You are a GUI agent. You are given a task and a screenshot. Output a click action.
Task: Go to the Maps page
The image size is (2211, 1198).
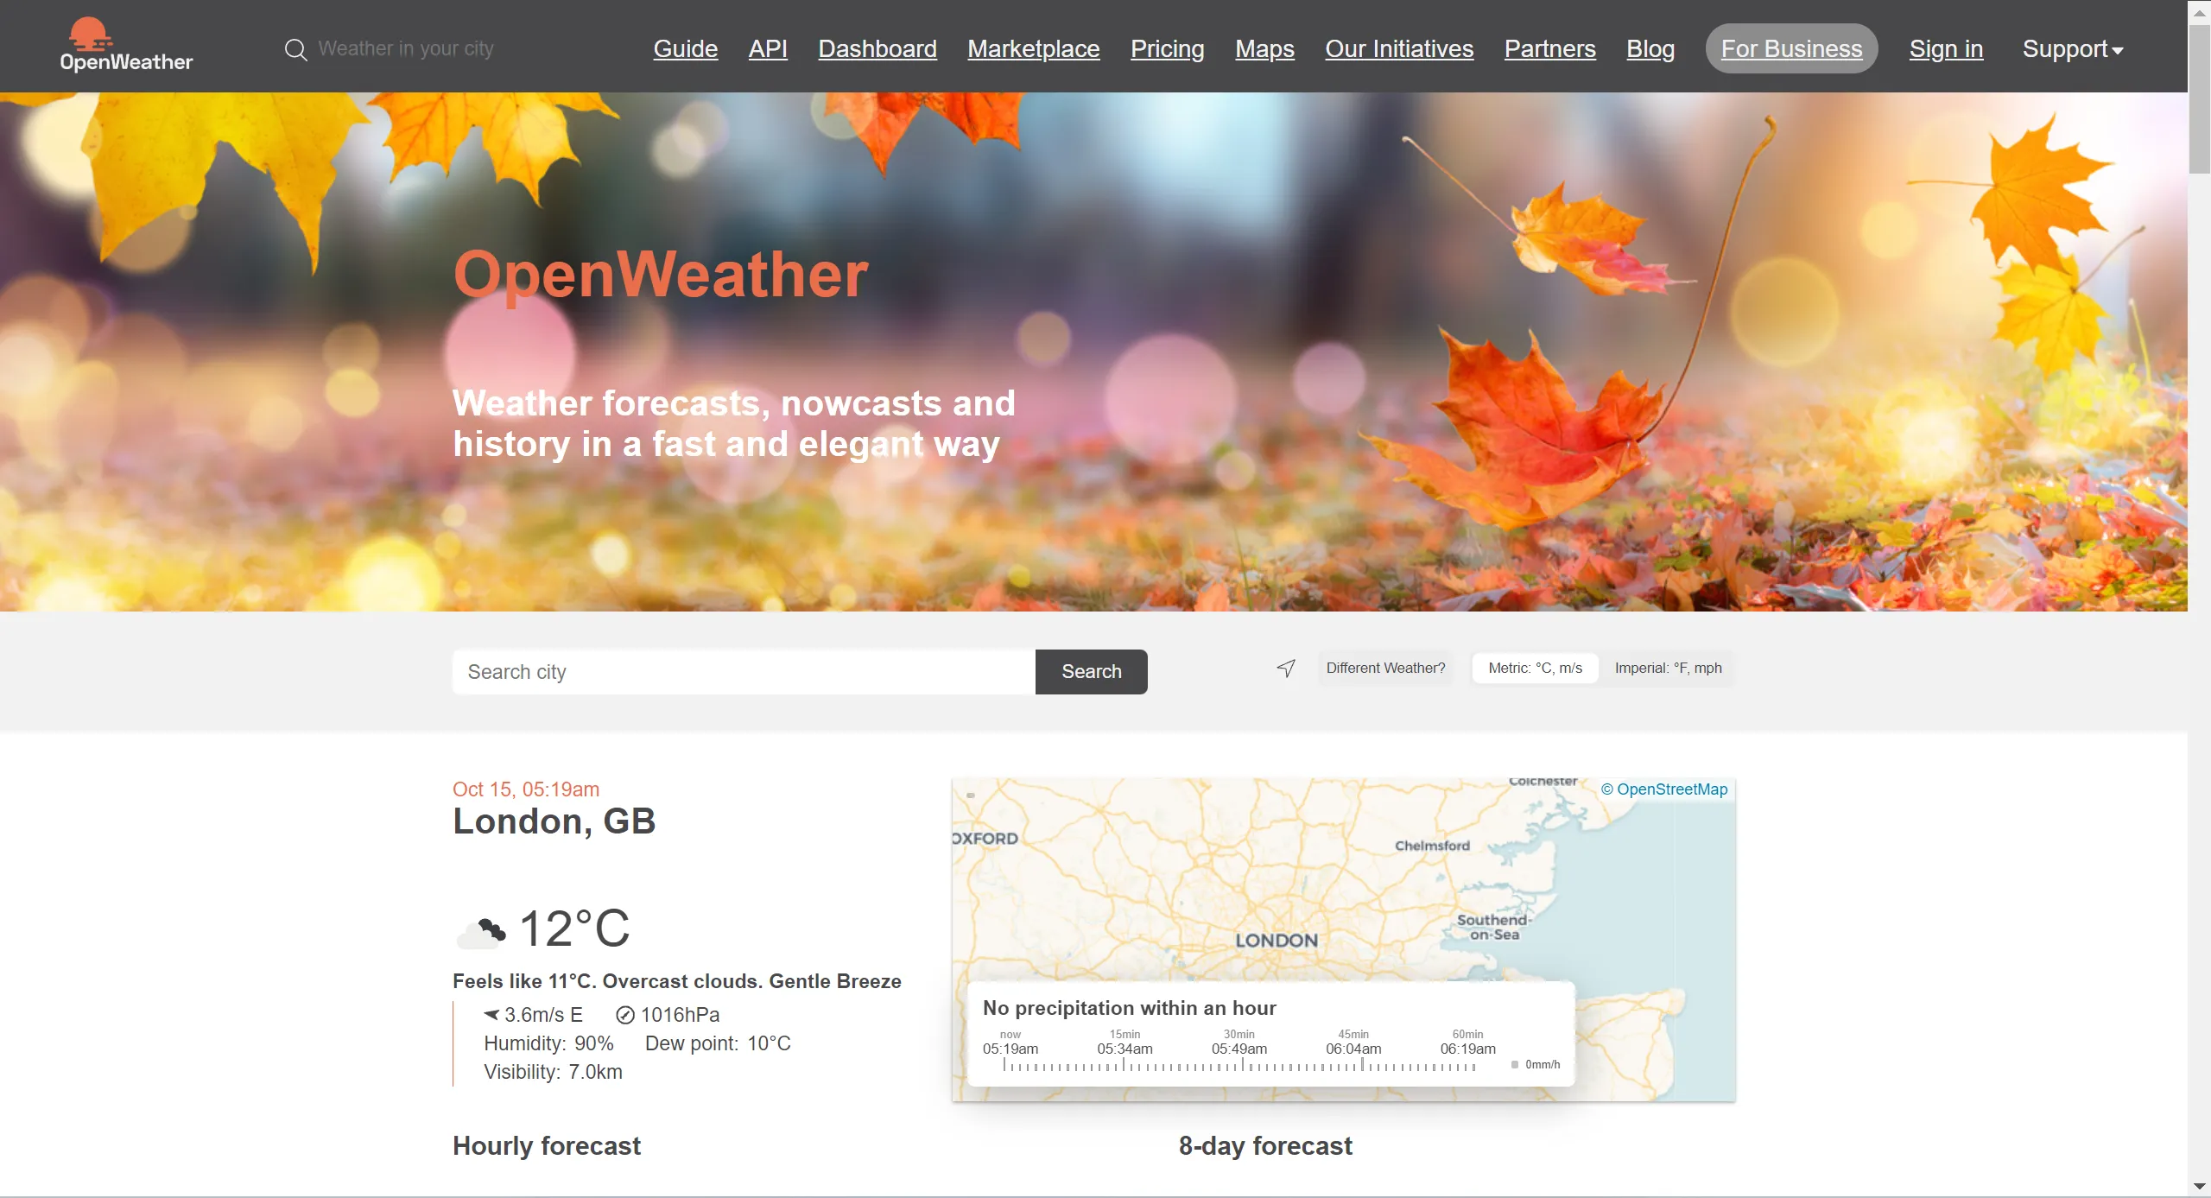(1264, 49)
